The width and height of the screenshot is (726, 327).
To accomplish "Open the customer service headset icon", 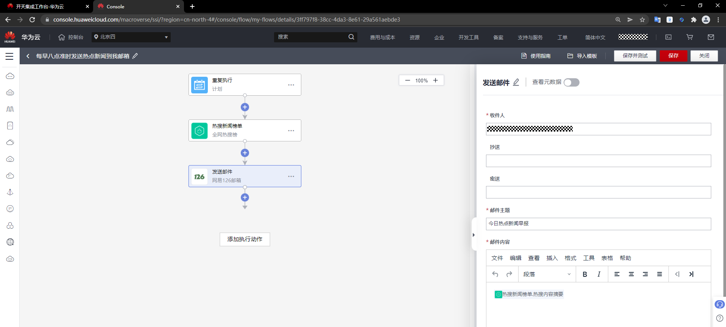I will [720, 304].
